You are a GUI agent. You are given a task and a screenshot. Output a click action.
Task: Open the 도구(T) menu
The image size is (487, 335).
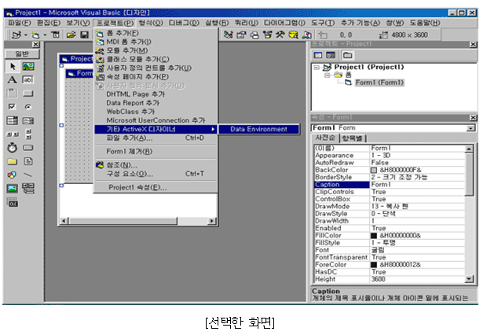tap(323, 23)
